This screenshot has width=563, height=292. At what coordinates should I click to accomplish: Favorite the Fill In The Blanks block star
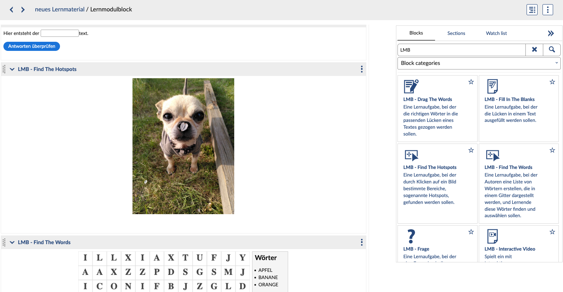(x=552, y=82)
